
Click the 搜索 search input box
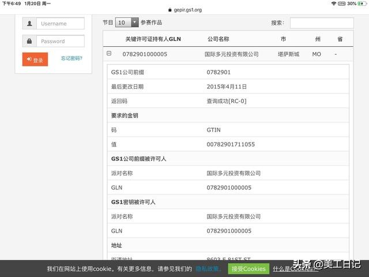[x=322, y=23]
